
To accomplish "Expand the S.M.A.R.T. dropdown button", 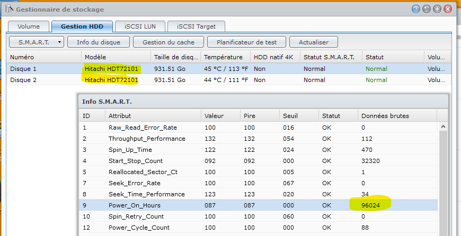I will tap(37, 42).
